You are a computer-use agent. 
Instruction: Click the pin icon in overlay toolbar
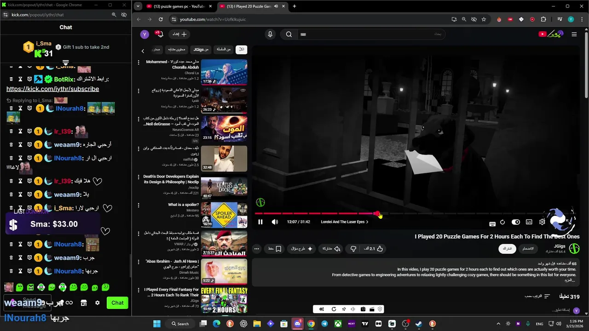pyautogui.click(x=343, y=309)
